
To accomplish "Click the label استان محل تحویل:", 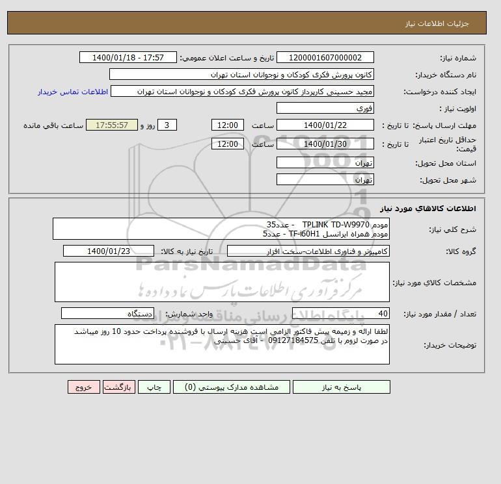I will click(446, 163).
